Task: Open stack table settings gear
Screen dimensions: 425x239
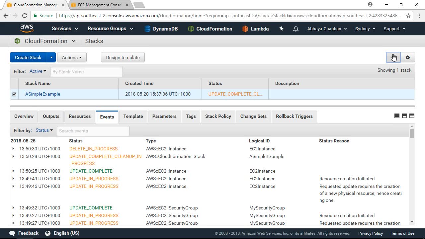Action: pos(408,57)
